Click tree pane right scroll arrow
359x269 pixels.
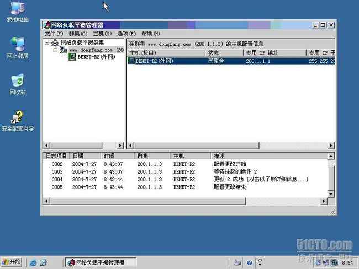[120, 146]
